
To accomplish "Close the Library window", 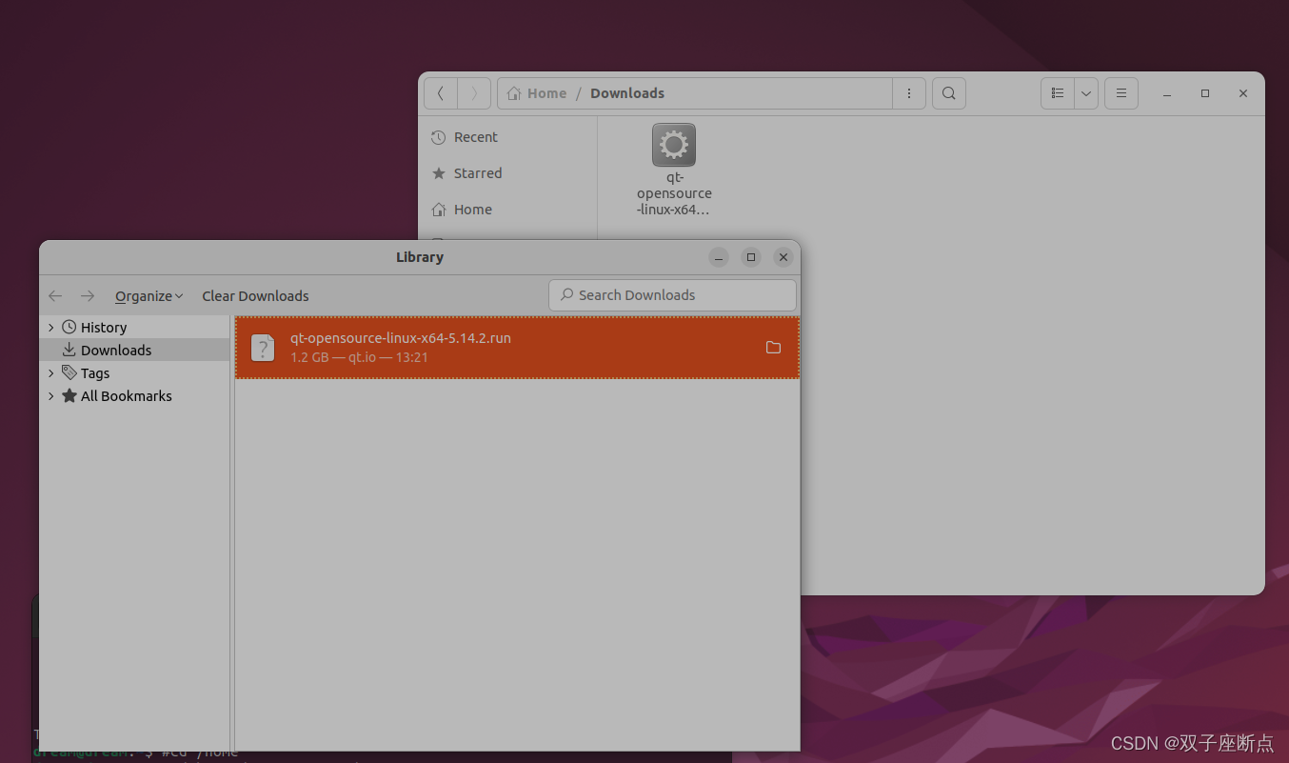I will pyautogui.click(x=783, y=257).
